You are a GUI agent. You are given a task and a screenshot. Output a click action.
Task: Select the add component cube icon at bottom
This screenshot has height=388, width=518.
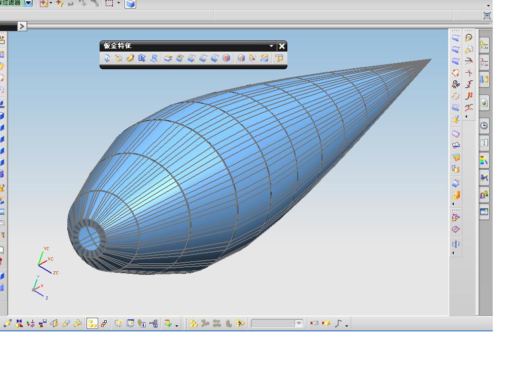[8, 324]
